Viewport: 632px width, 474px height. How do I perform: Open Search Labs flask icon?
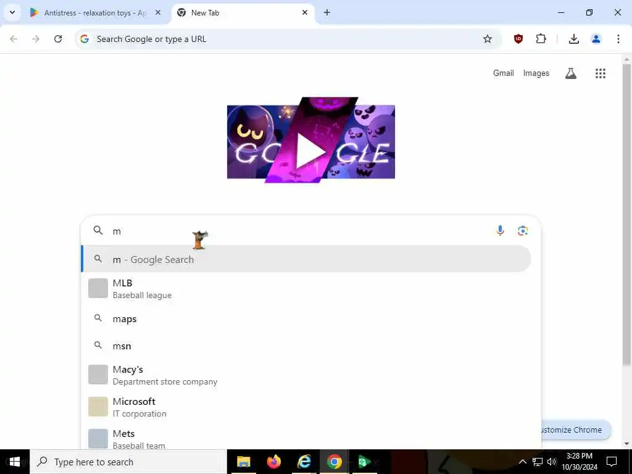coord(571,73)
